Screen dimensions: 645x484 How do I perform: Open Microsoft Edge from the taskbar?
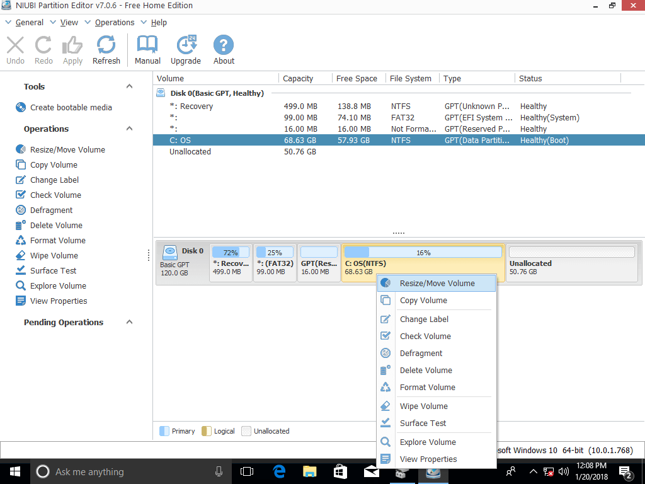pos(279,471)
